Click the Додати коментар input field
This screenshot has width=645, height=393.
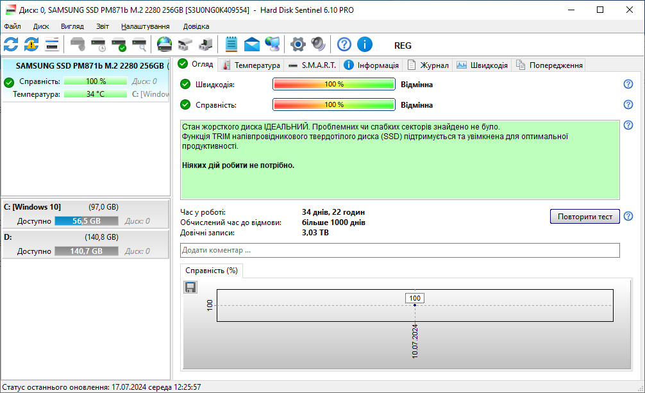click(399, 250)
